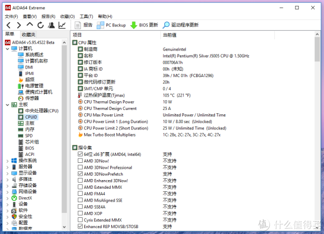
Task: Collapse the 主板 tree node
Action: coord(8,105)
